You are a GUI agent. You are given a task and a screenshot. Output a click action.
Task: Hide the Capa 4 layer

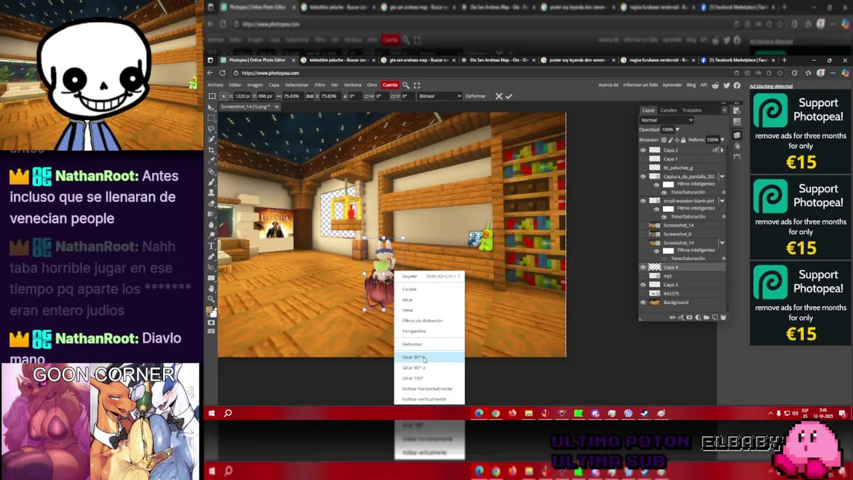click(643, 267)
